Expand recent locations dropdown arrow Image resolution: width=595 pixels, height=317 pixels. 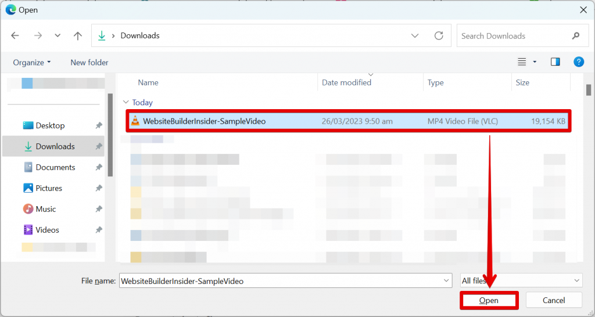(x=58, y=35)
